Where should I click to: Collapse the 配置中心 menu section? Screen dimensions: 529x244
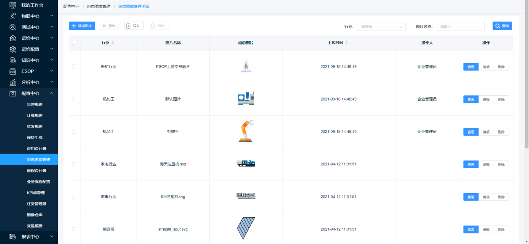click(x=52, y=93)
